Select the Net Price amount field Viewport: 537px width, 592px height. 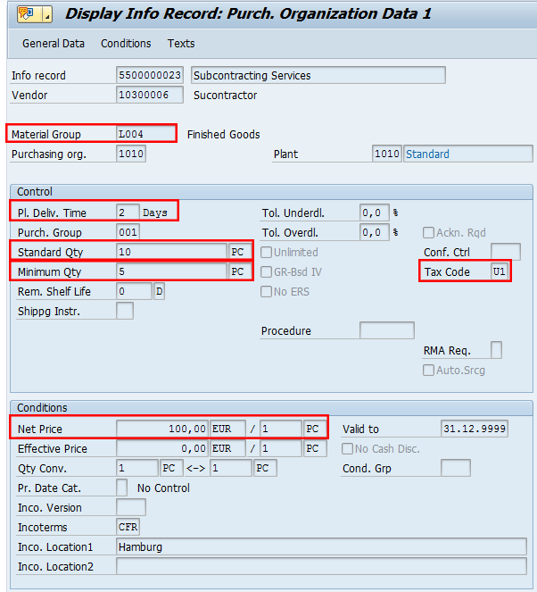tap(162, 429)
